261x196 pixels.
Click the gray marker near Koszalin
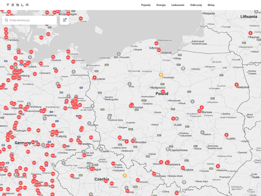(x=119, y=54)
